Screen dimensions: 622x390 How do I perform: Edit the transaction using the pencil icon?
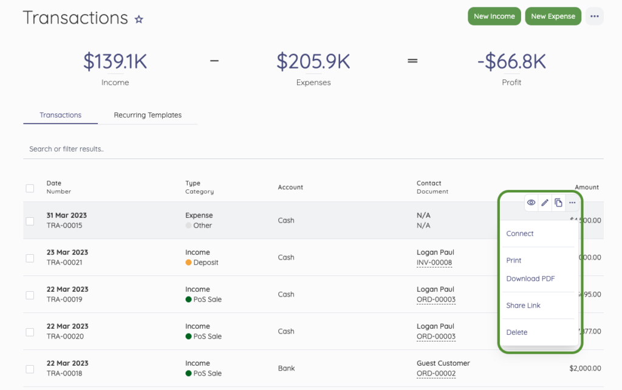click(545, 203)
